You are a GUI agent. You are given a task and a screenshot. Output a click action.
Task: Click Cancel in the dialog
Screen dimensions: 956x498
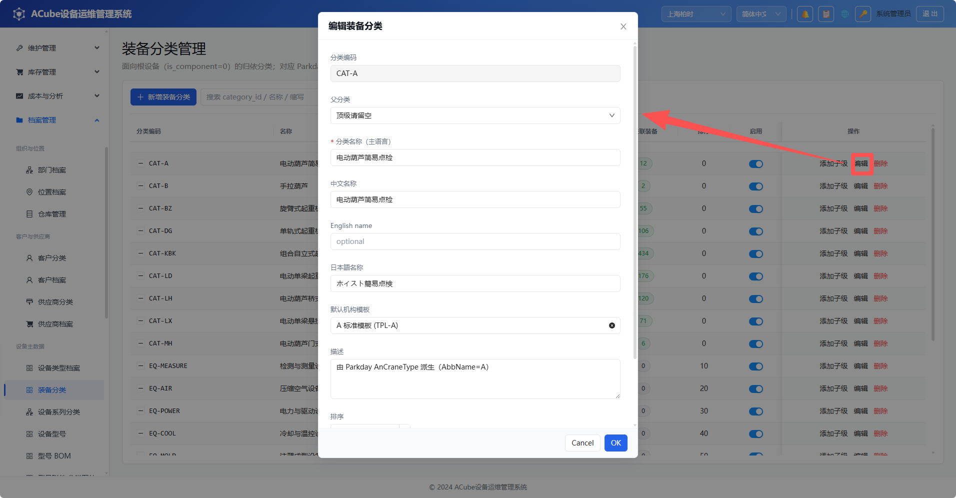tap(582, 443)
